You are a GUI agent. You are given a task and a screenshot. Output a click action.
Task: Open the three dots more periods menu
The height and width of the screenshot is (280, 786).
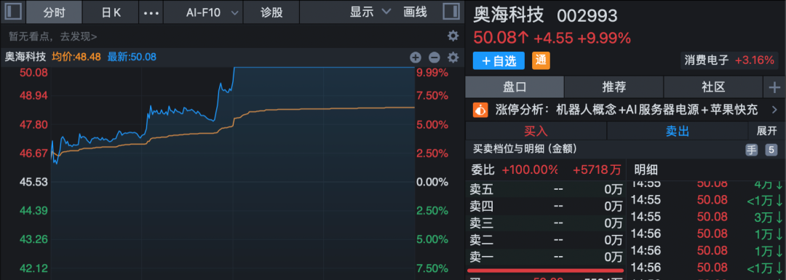(x=151, y=12)
